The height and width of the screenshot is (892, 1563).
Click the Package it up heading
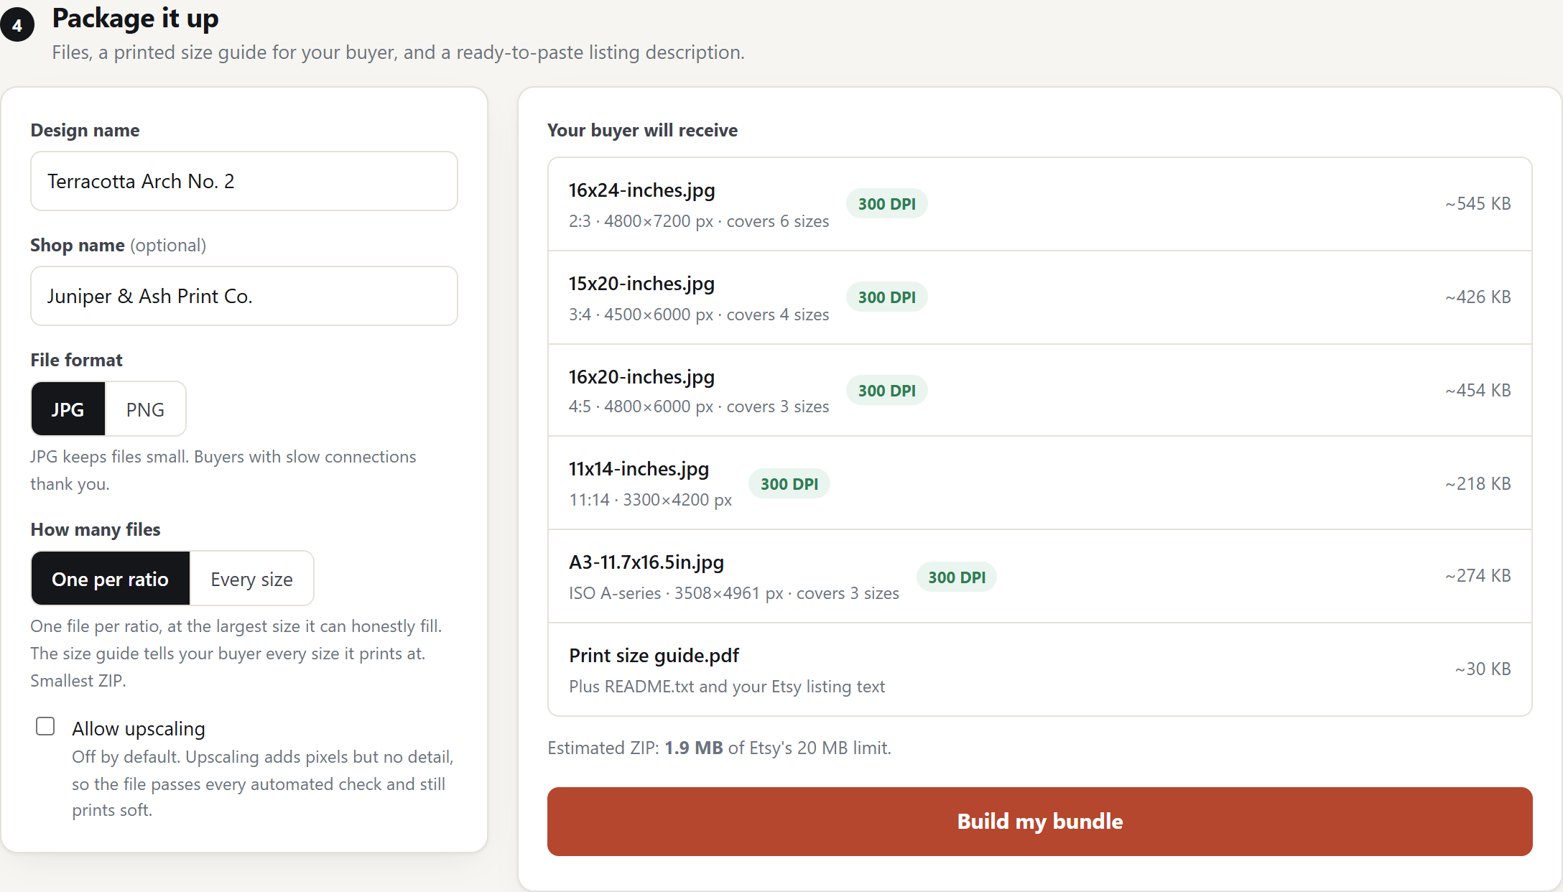(135, 19)
